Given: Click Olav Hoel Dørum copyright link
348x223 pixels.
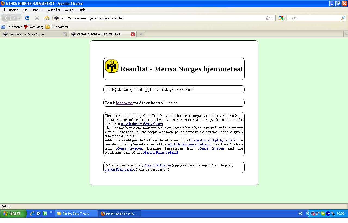Looking at the screenshot, I should pos(157,165).
